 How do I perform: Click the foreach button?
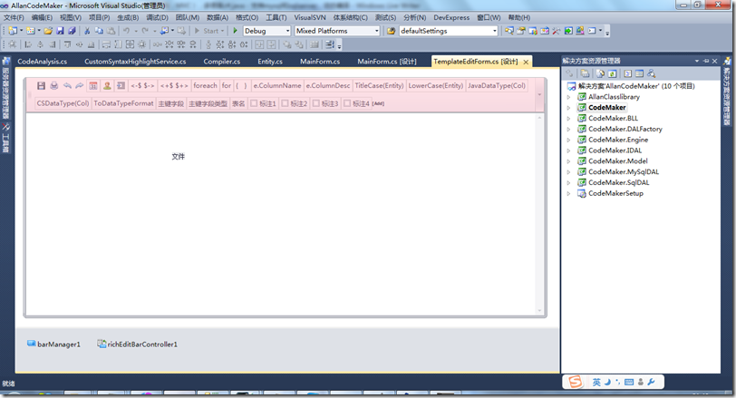coord(205,85)
